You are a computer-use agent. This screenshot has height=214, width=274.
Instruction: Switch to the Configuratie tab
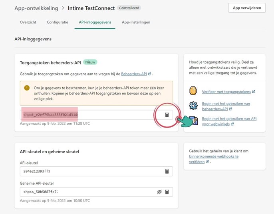[x=58, y=22]
